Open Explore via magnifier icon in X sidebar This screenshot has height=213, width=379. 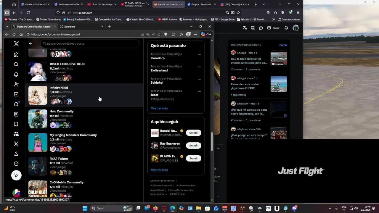16,64
